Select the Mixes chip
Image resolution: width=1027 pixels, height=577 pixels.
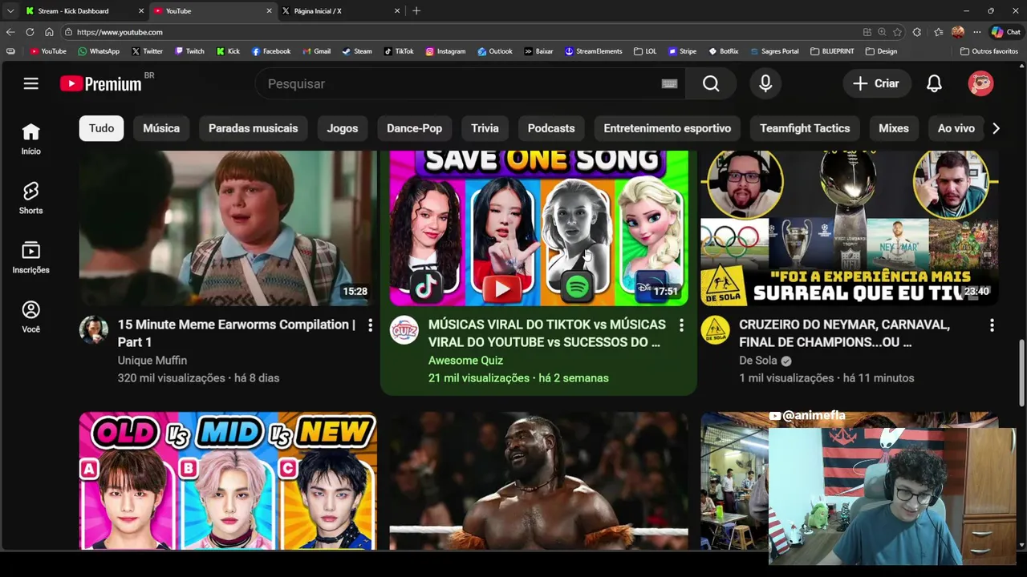894,128
